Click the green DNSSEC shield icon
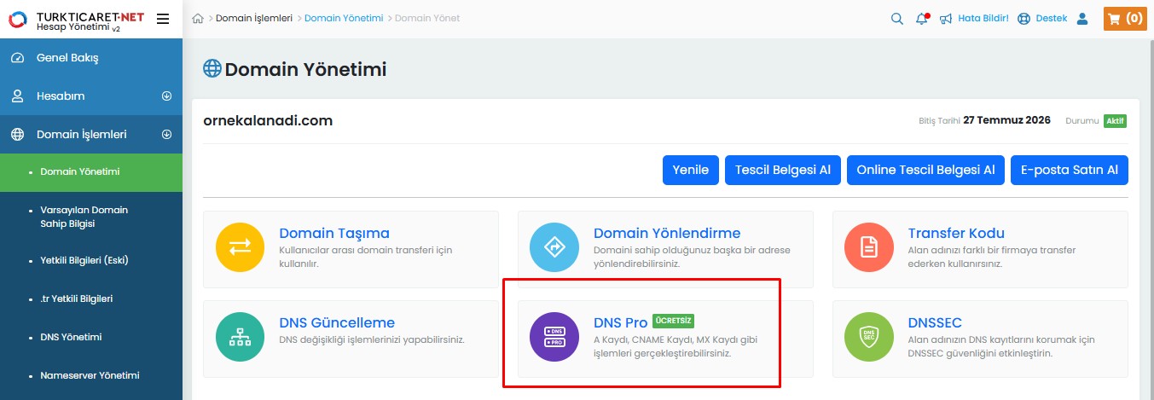Viewport: 1154px width, 400px height. [869, 336]
